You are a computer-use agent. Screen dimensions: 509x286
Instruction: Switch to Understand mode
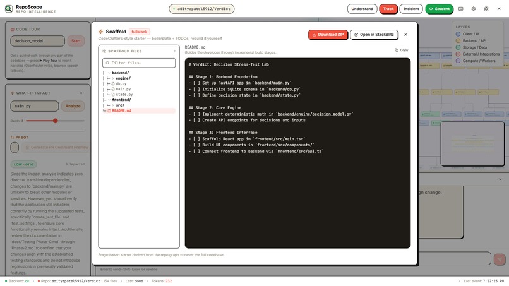pyautogui.click(x=362, y=9)
